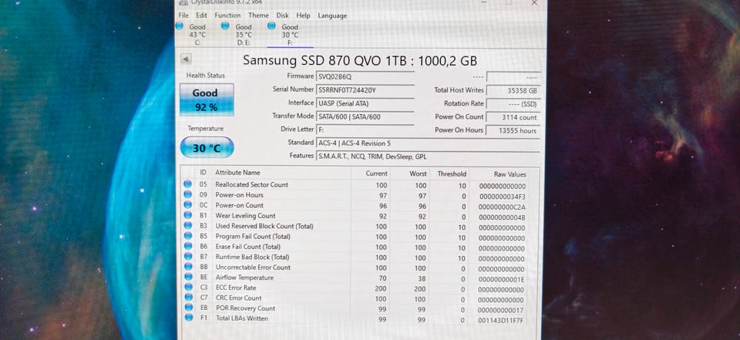Open the Theme menu
Screen dimensions: 740x340
click(x=259, y=15)
